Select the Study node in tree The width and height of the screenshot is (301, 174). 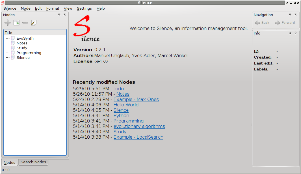22,48
